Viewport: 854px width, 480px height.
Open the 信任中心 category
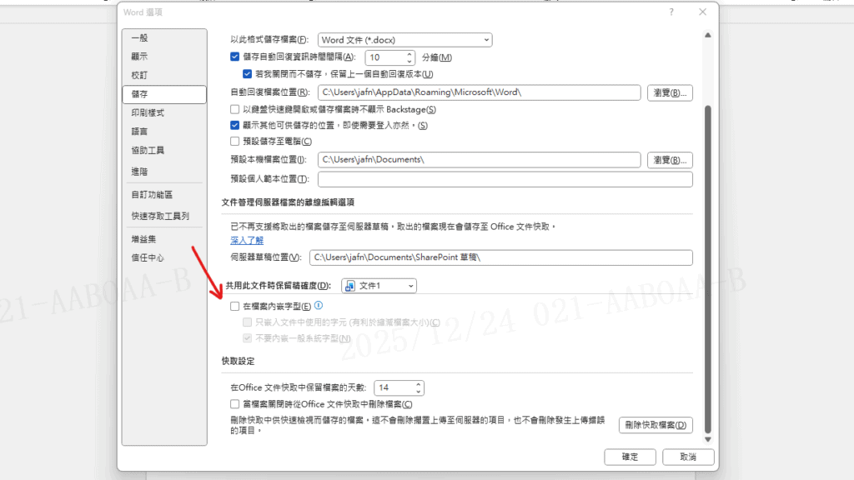pos(148,258)
